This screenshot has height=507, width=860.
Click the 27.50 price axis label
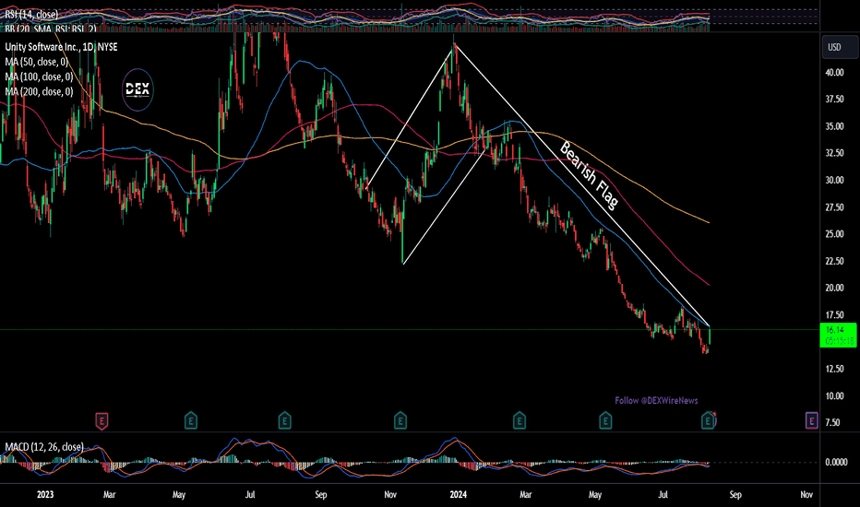pos(834,207)
